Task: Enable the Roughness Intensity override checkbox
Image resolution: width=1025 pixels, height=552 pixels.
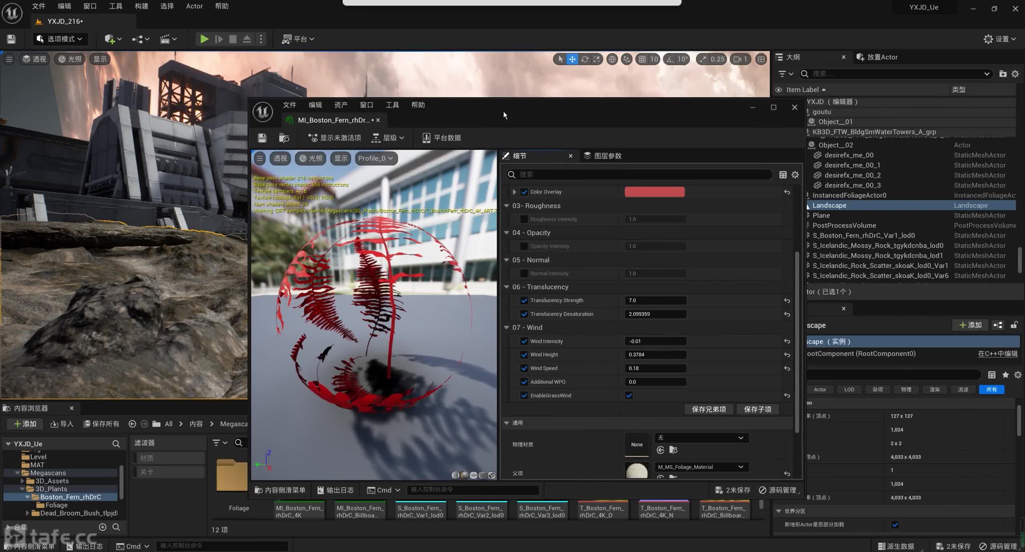Action: click(524, 219)
